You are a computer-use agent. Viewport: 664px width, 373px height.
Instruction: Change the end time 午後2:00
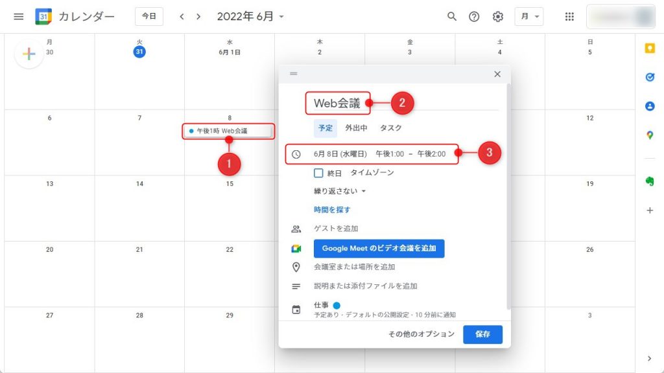coord(431,154)
